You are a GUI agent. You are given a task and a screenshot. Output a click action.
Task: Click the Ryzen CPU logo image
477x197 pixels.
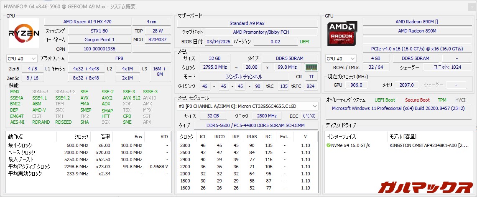(24, 33)
